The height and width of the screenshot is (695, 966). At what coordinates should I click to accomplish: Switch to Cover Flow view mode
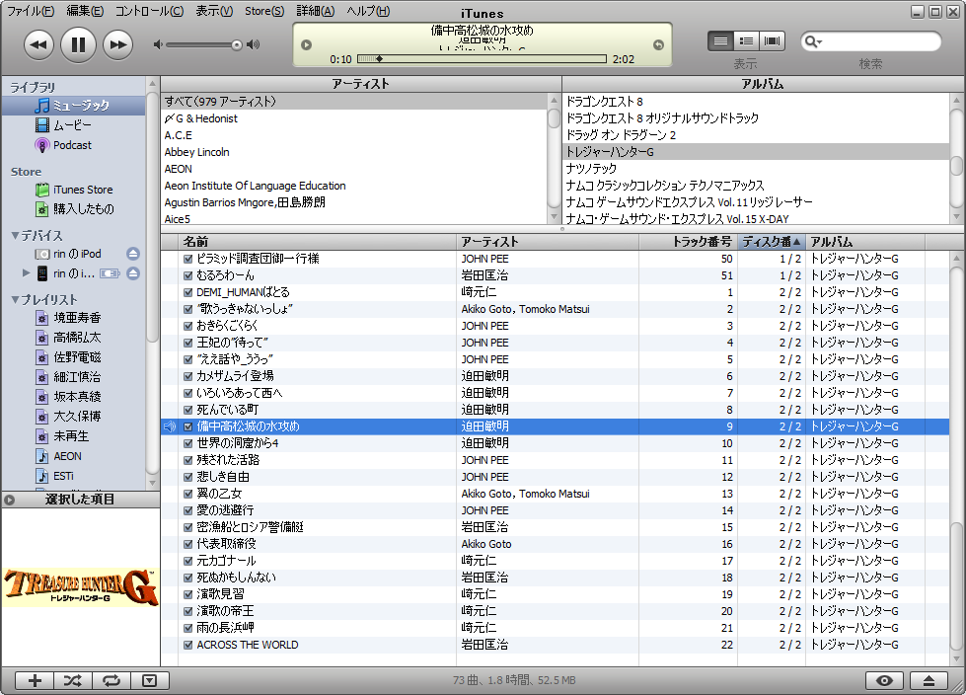click(772, 41)
